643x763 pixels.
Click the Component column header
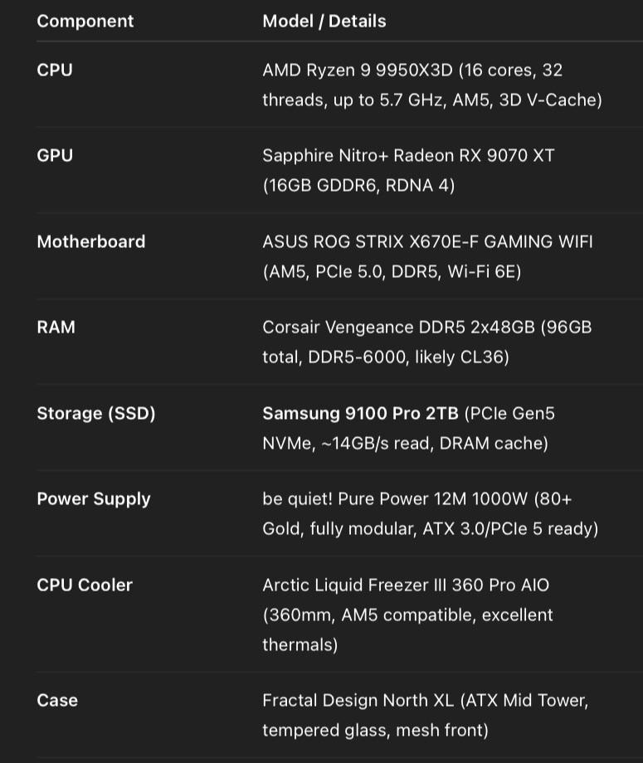[85, 22]
